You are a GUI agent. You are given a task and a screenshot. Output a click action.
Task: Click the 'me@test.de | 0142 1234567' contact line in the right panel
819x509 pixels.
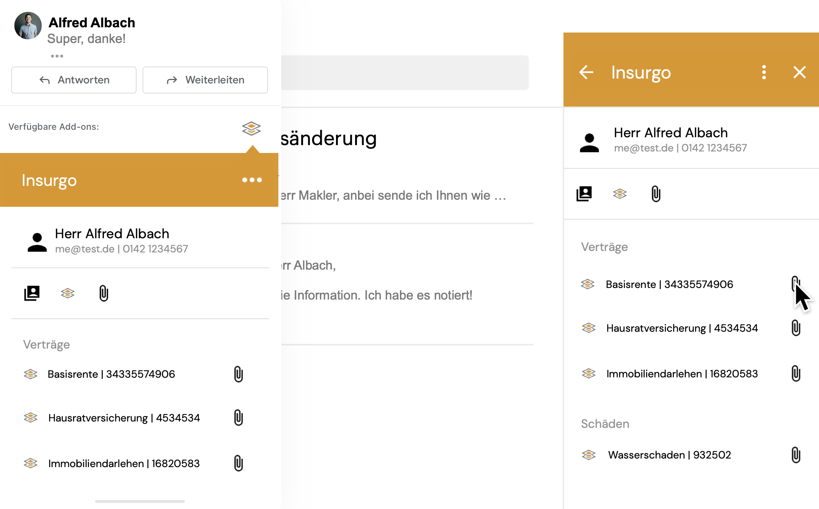[681, 148]
